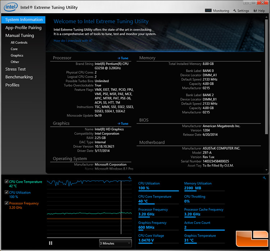270x251 pixels.
Task: Open monitor panel wrench at far right
Action: pos(264,178)
